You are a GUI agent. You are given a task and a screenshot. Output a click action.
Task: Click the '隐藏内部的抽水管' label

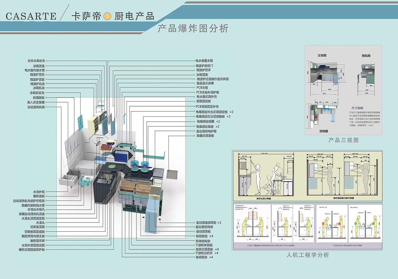[33, 206]
